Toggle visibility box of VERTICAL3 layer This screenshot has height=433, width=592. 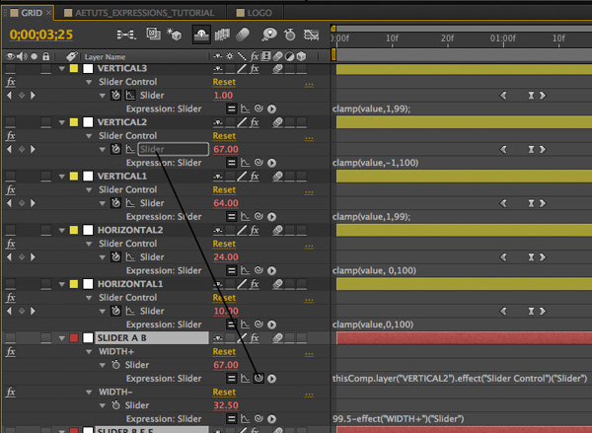click(x=10, y=68)
